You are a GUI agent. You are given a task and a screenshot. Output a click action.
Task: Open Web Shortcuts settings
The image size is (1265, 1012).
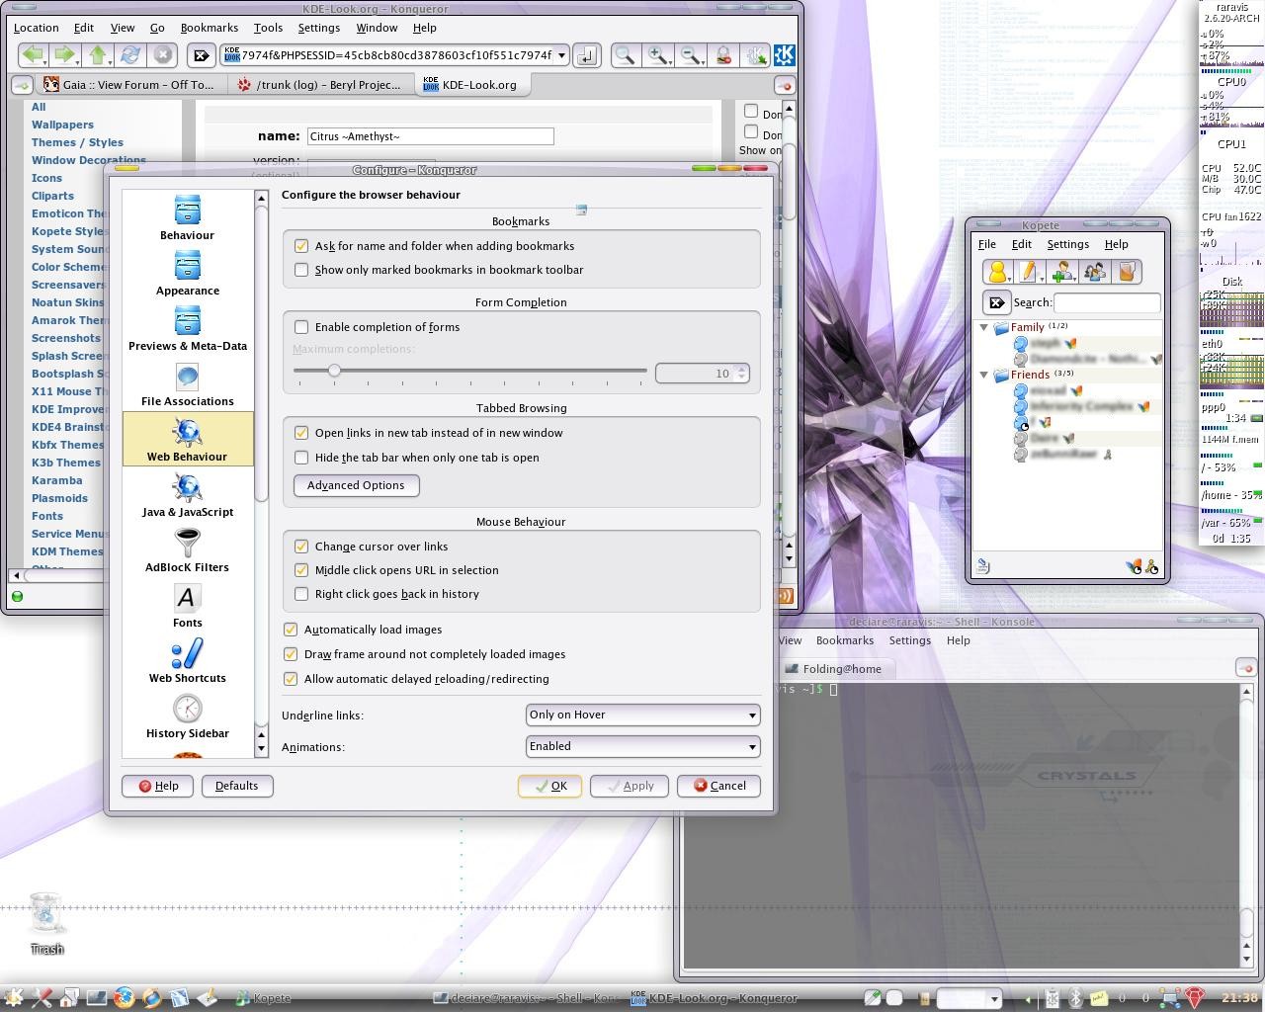188,660
